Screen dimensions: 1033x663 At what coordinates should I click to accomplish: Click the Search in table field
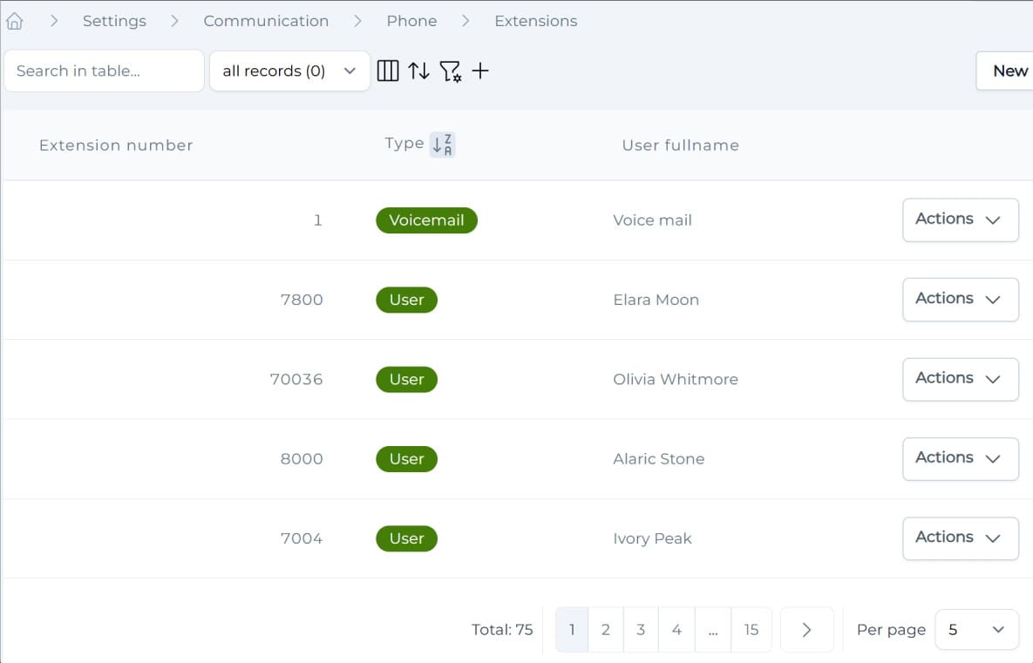[x=104, y=71]
